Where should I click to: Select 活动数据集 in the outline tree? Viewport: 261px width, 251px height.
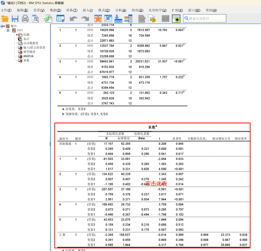tap(31, 43)
